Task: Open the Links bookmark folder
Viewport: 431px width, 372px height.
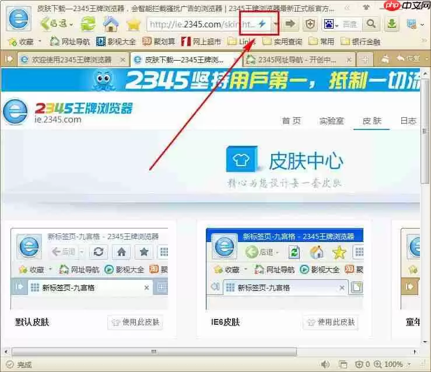Action: tap(242, 41)
